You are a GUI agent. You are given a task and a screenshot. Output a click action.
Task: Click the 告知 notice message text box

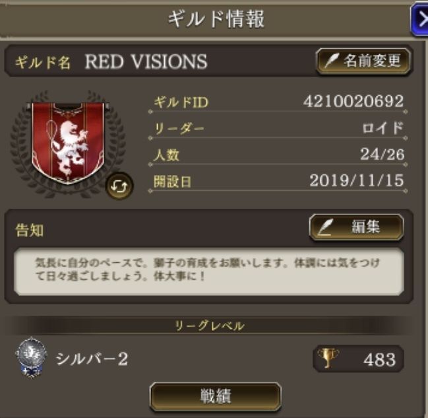pos(209,271)
